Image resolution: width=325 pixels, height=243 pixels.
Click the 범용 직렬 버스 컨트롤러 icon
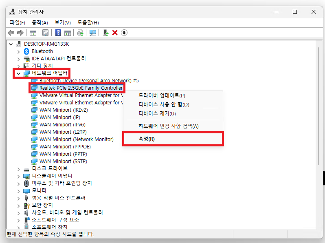26,198
